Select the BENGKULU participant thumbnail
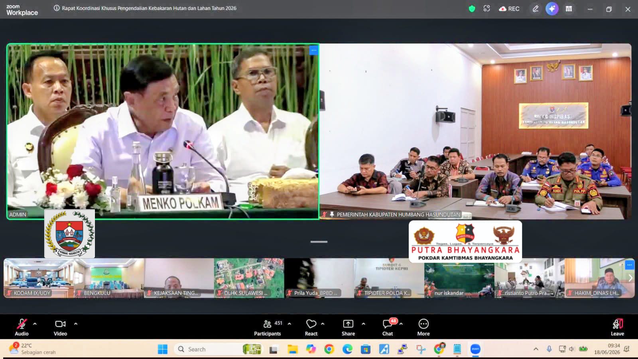This screenshot has height=359, width=638. (109, 278)
